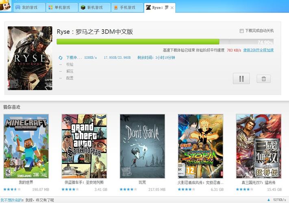The image size is (289, 203).
Task: Click the 74.90% progress percentage
Action: pyautogui.click(x=265, y=42)
